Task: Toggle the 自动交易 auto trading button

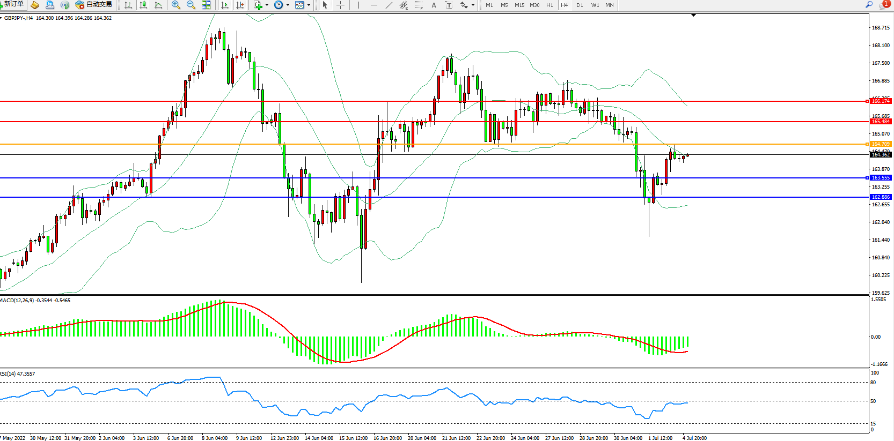Action: pyautogui.click(x=94, y=5)
